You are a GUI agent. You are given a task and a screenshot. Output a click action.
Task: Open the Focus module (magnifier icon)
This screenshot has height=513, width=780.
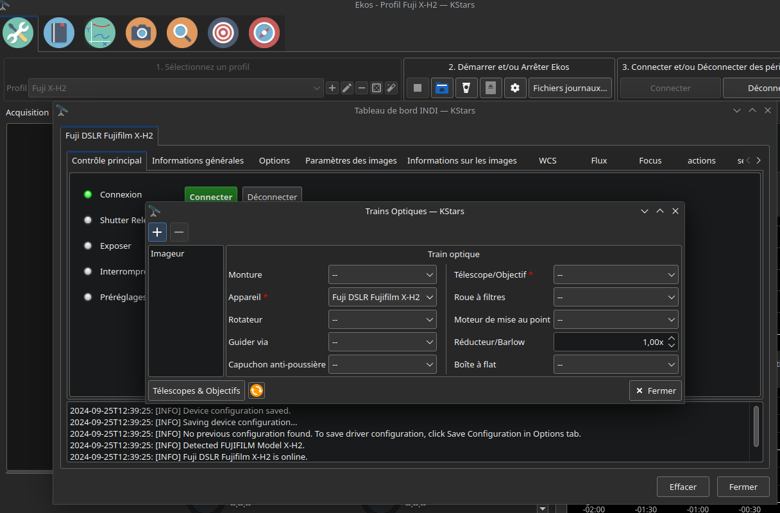[x=182, y=33]
